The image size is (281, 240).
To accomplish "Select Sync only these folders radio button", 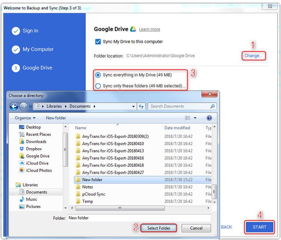I will click(x=98, y=86).
